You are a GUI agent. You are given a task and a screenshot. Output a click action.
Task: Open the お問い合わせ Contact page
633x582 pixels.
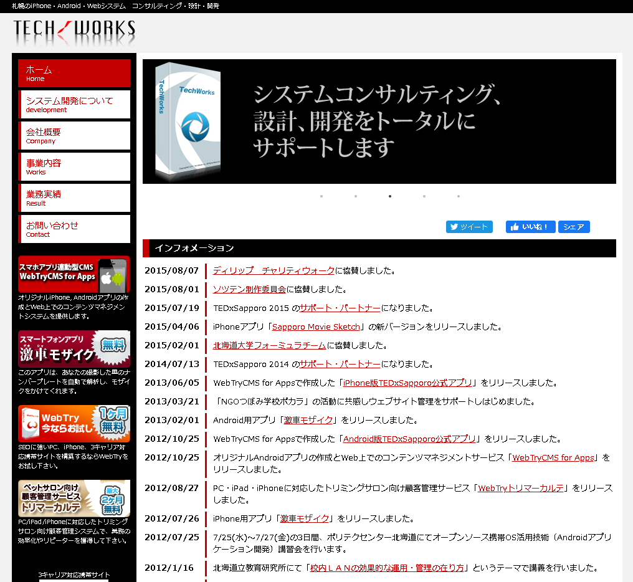74,229
